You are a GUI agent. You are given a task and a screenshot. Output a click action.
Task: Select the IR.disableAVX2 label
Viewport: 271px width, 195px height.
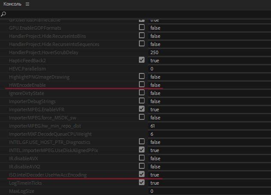(x=25, y=167)
